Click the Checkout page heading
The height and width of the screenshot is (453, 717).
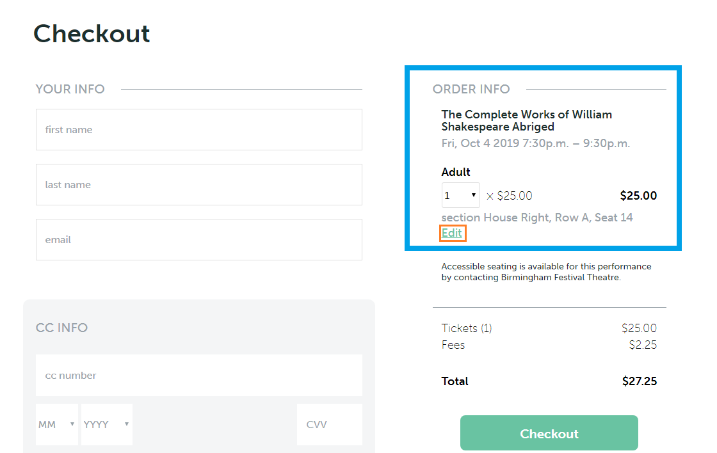point(92,33)
